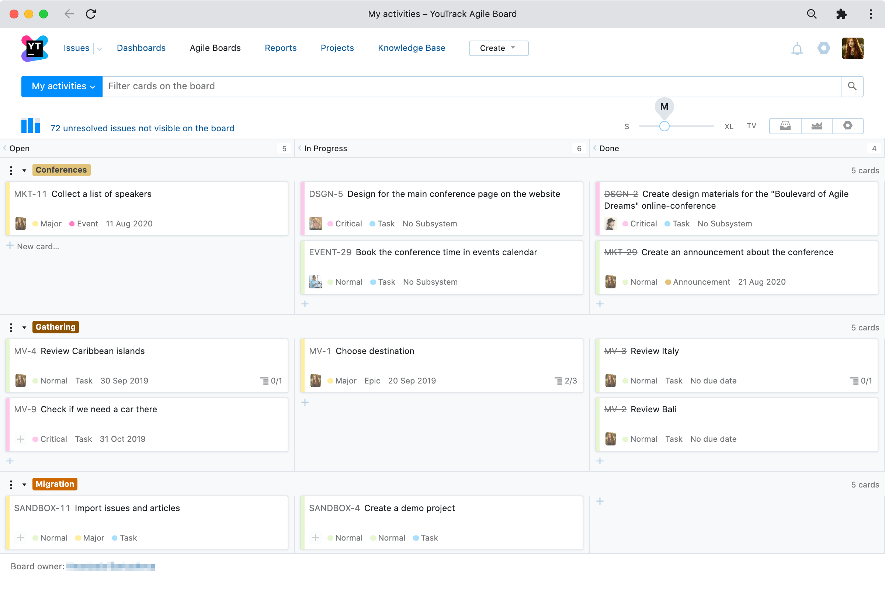
Task: Collapse the Done column
Action: click(594, 148)
